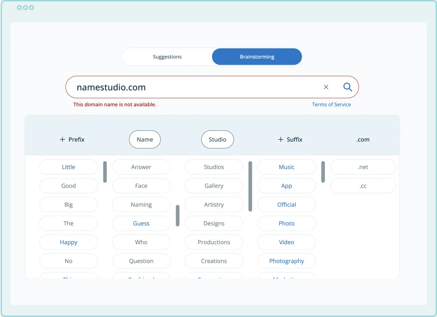
Task: Switch to the Brainstorming tab
Action: click(x=257, y=56)
